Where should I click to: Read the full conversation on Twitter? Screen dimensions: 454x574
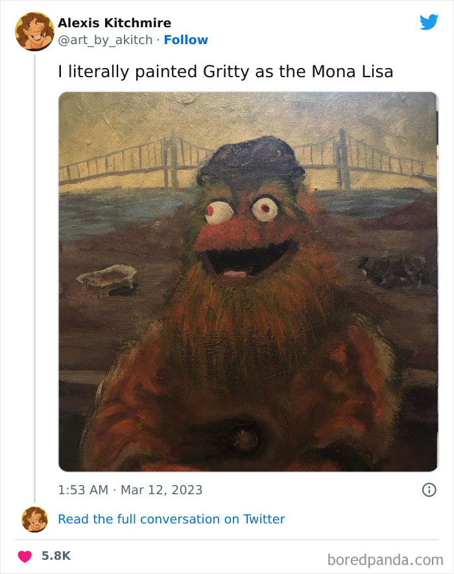click(171, 519)
